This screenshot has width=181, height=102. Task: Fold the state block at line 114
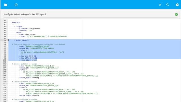pos(7,88)
